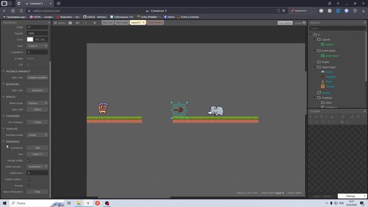
Task: Click the Project panel search field
Action: 337,28
